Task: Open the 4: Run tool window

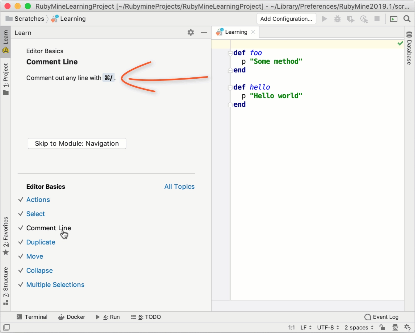Action: point(108,317)
